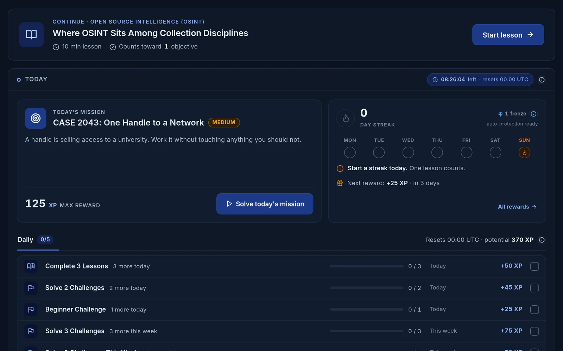Click the target icon beside Today's Mission
This screenshot has width=563, height=351.
point(36,118)
